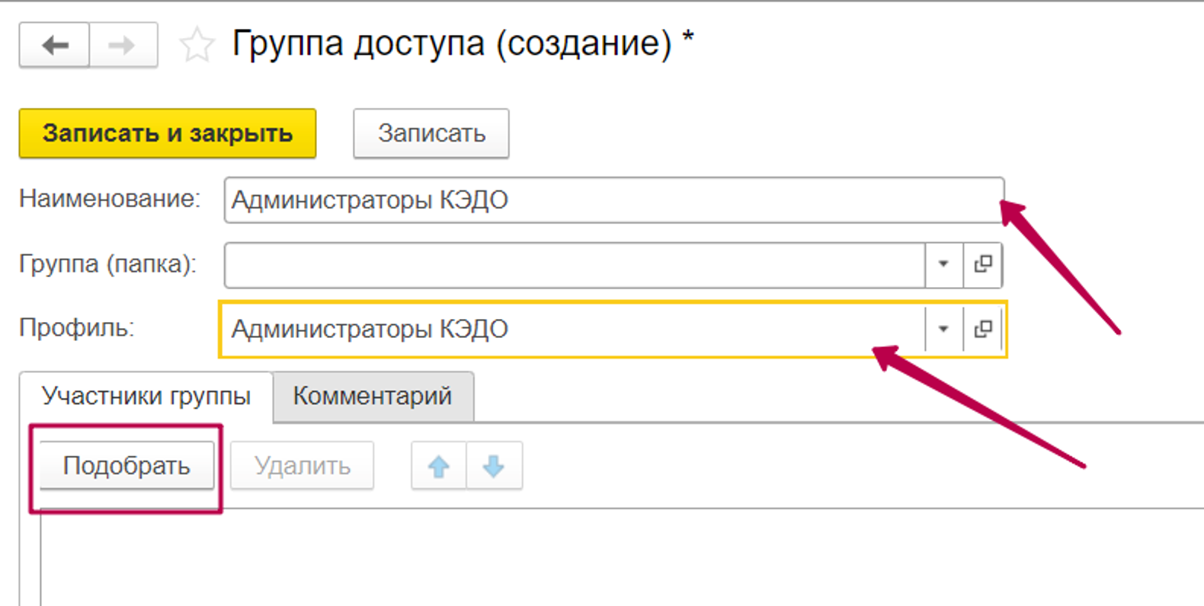
Task: Click the Удалить button
Action: [303, 466]
